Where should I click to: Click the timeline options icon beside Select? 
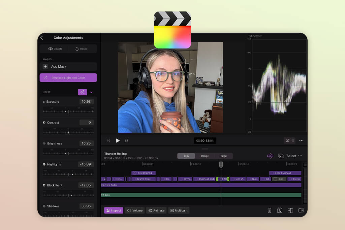coord(281,156)
